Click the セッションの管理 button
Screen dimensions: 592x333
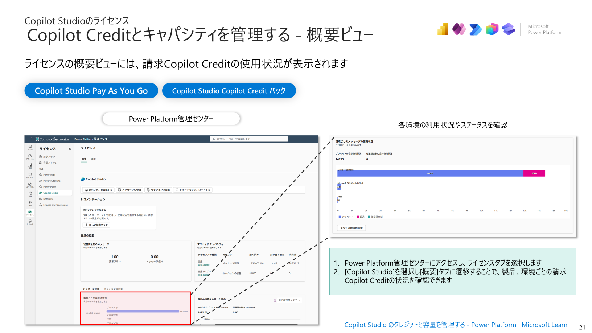tap(158, 190)
